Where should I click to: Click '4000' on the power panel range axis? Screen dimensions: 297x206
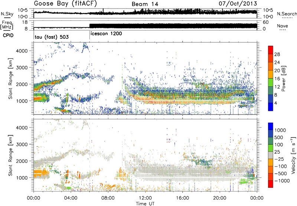(22, 51)
